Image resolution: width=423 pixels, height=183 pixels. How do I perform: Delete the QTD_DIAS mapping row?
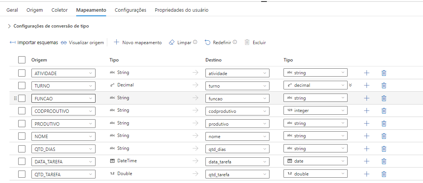tap(384, 149)
